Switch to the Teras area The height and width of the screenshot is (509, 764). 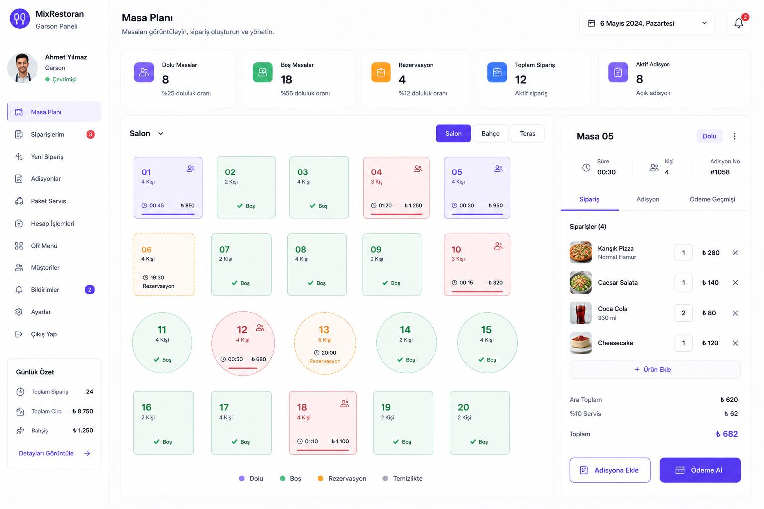(x=528, y=134)
